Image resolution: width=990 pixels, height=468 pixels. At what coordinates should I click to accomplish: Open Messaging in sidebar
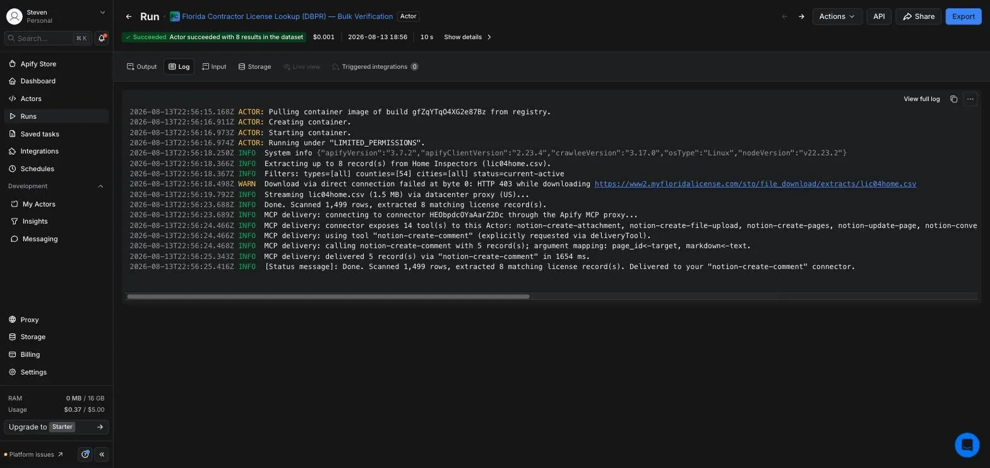56,239
